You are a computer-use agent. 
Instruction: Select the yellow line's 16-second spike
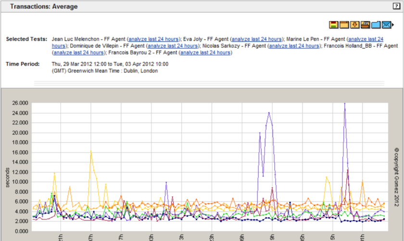(x=91, y=152)
